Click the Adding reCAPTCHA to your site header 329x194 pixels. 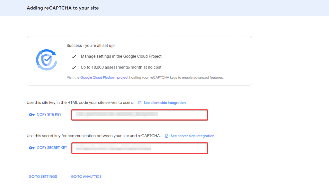(62, 8)
